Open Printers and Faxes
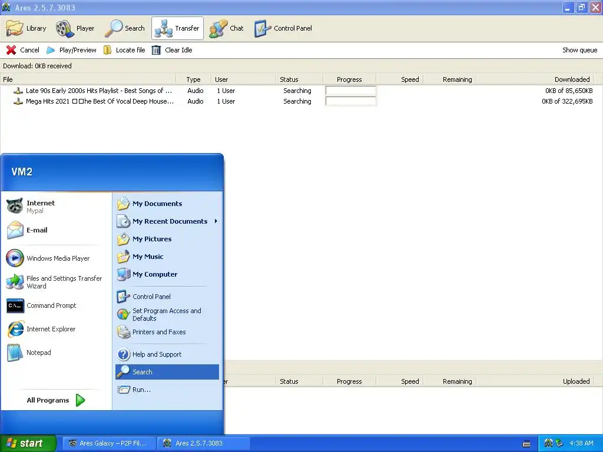 pos(167,332)
